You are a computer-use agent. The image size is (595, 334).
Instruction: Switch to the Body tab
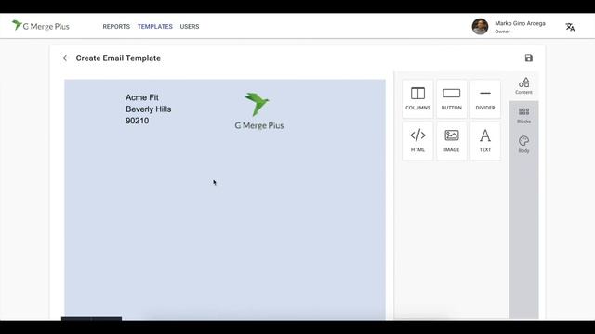click(523, 145)
